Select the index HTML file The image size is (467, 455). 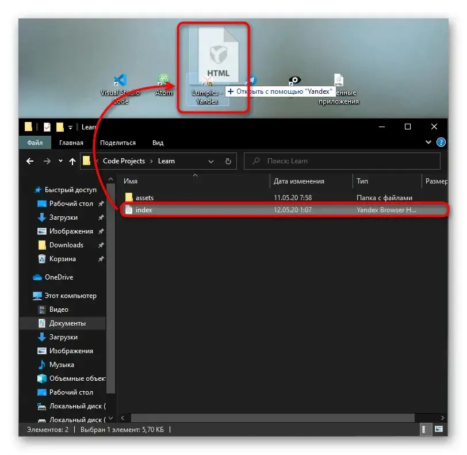[x=144, y=210]
